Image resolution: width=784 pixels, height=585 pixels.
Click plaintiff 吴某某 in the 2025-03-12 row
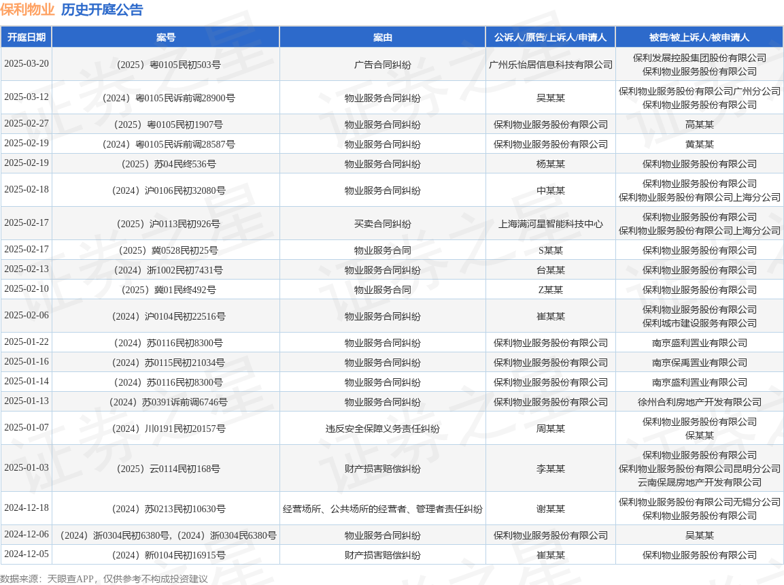coord(551,98)
